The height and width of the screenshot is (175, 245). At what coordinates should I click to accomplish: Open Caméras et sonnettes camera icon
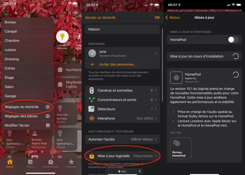click(x=92, y=90)
